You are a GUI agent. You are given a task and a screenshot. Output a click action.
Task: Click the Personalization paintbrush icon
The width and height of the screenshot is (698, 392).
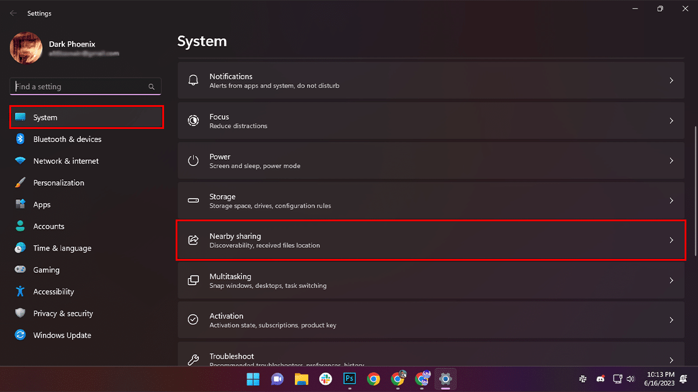[20, 182]
